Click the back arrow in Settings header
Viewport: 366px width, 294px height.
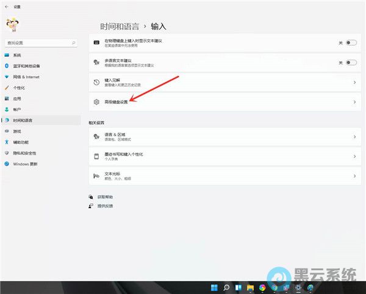pos(5,5)
